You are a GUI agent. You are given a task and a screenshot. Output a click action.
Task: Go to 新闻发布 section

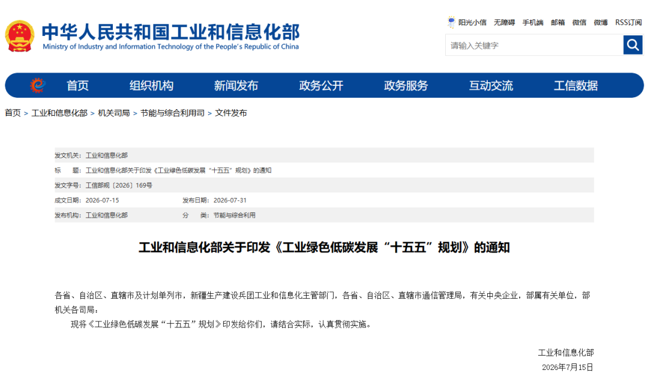(x=236, y=86)
